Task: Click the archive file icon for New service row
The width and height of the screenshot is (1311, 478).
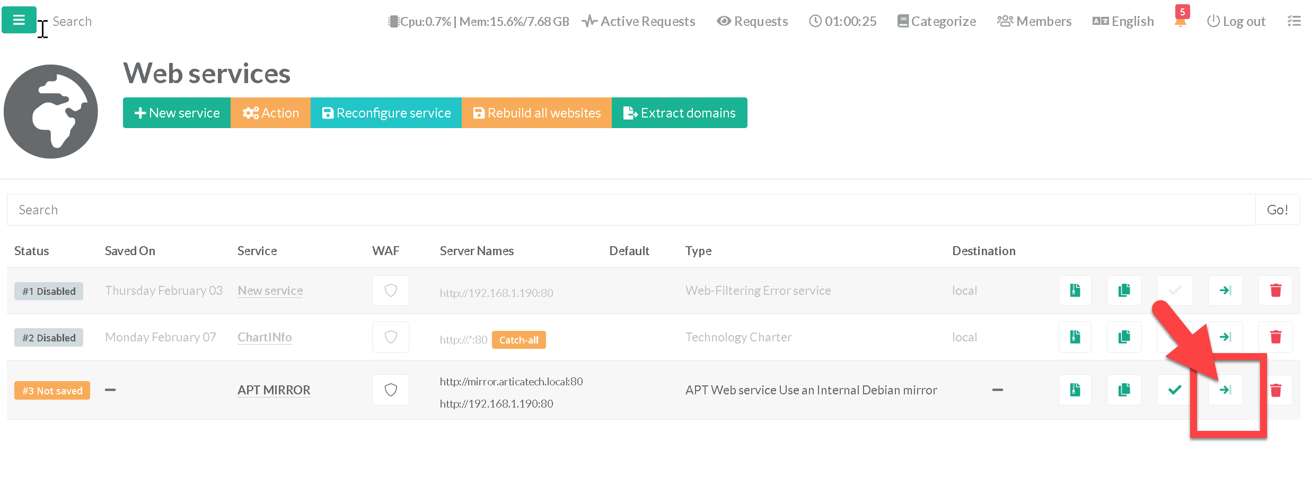Action: (x=1075, y=291)
